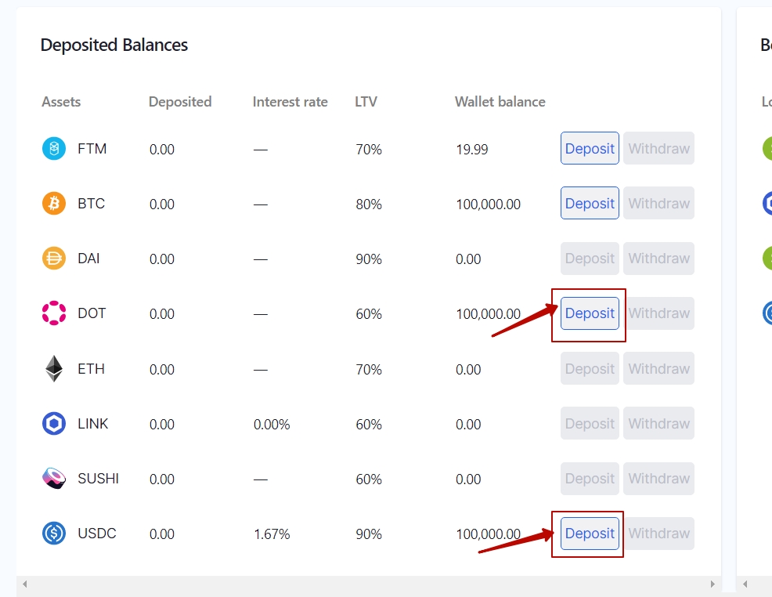Click Withdraw button in FTM row
Screen dimensions: 772x597
point(658,149)
